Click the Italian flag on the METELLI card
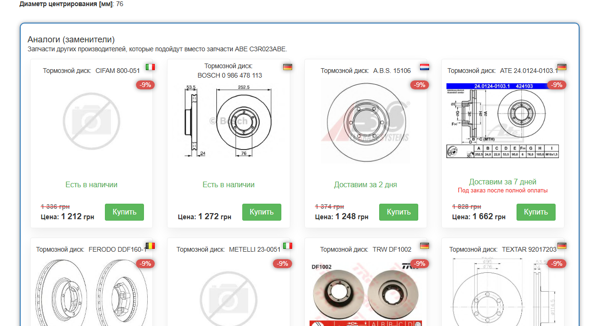 pos(287,246)
